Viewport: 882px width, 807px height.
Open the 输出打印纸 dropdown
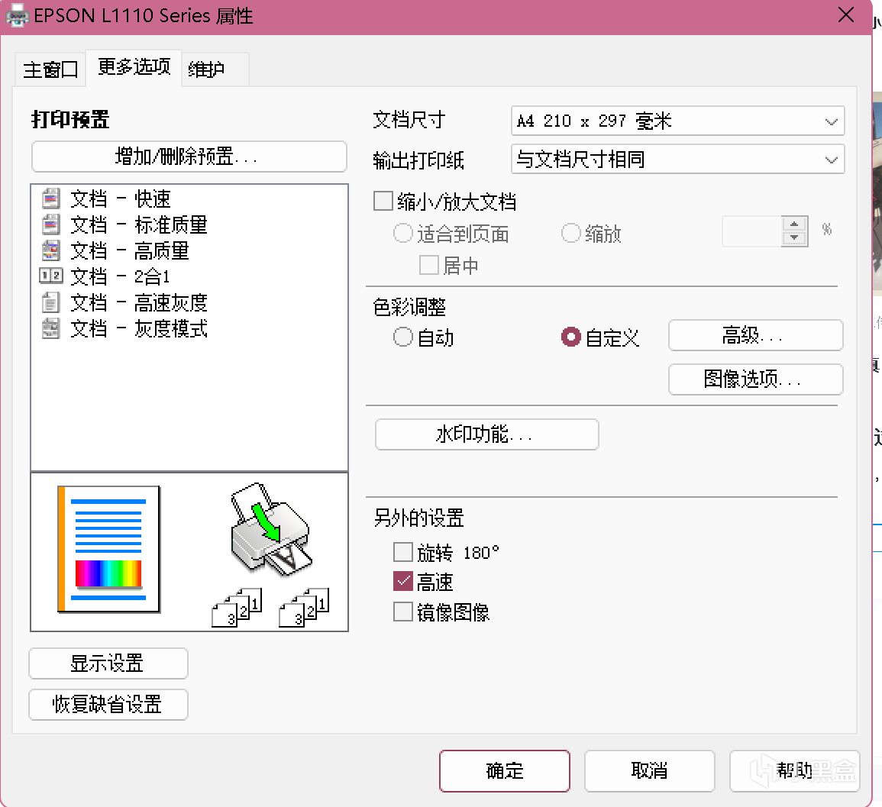678,159
